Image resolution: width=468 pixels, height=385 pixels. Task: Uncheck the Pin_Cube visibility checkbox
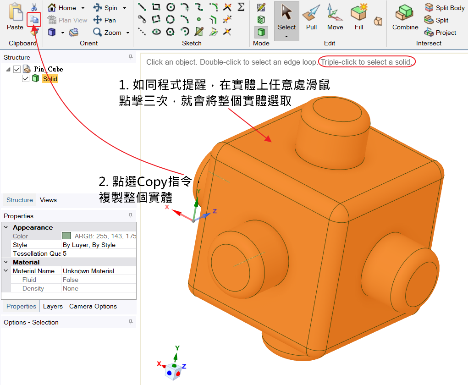[x=17, y=69]
